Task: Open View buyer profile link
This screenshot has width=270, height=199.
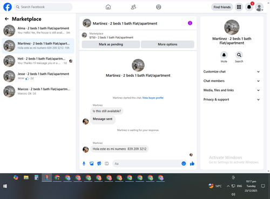Action: (x=153, y=98)
